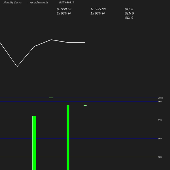Click the 945 price axis label

[x=160, y=138]
